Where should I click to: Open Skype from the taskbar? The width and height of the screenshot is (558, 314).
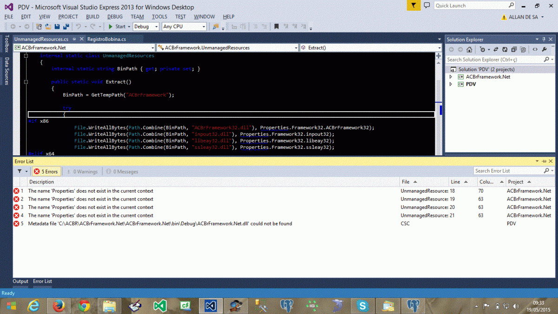point(362,306)
